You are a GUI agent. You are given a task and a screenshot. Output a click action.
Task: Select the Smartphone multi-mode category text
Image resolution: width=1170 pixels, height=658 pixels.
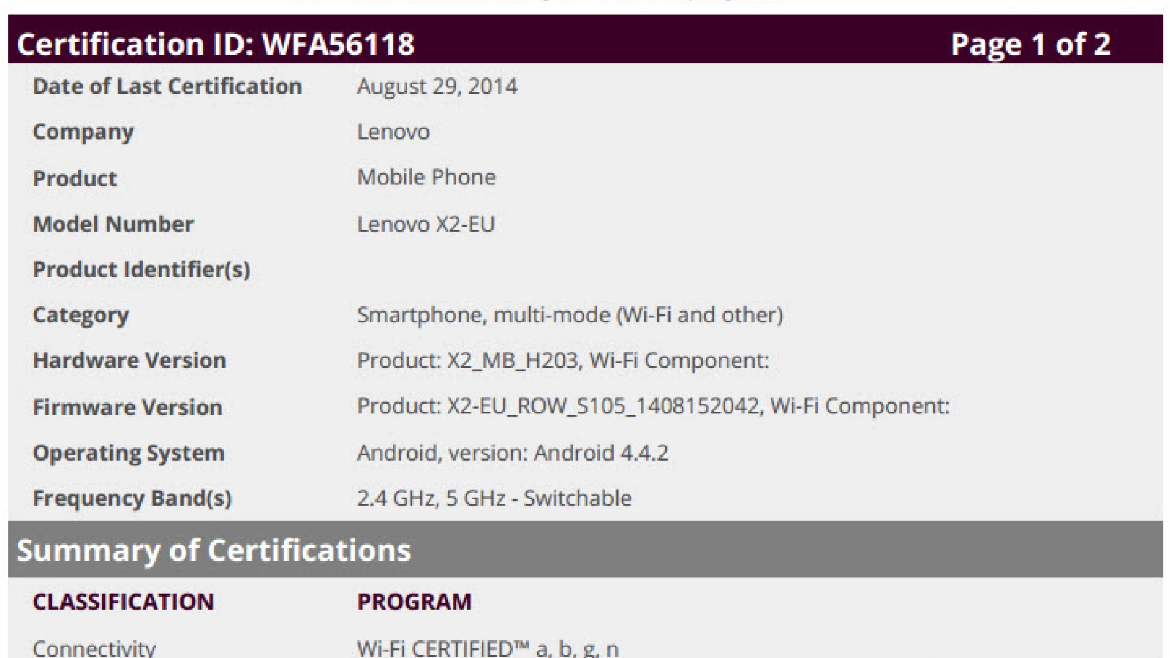click(x=570, y=315)
